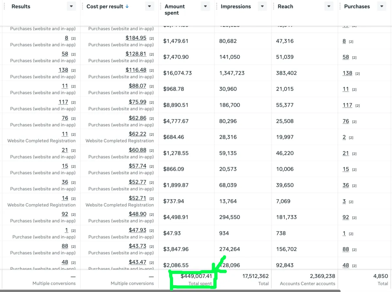Click the Cost per result column drag handle
This screenshot has height=292, width=392.
point(82,7)
